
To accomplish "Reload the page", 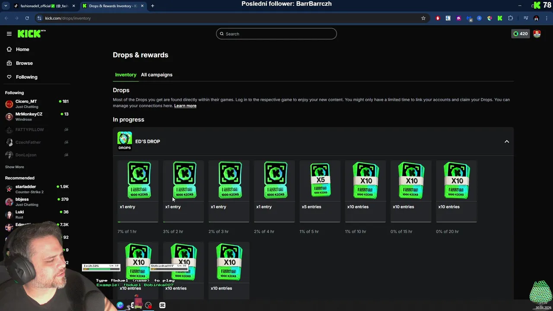I will (x=27, y=18).
